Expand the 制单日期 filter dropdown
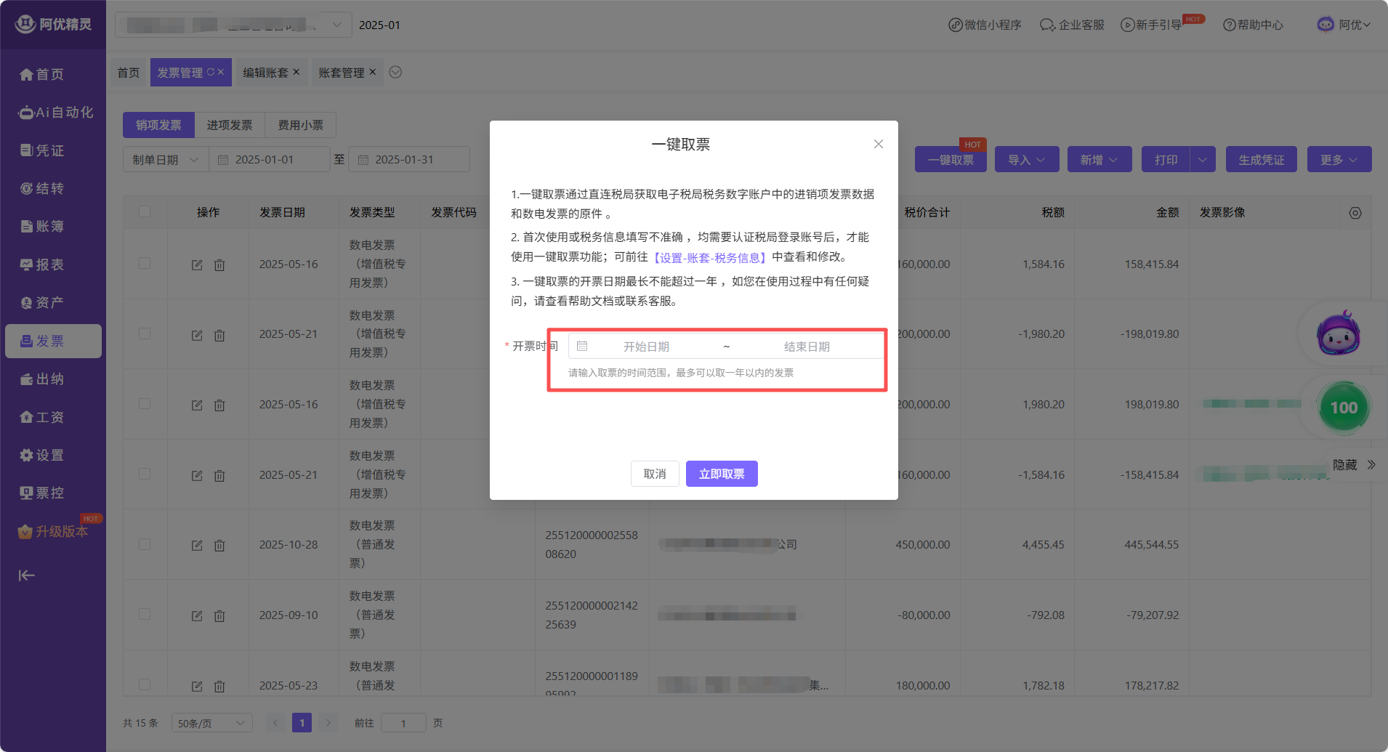Screen dimensions: 1388x752 166,160
